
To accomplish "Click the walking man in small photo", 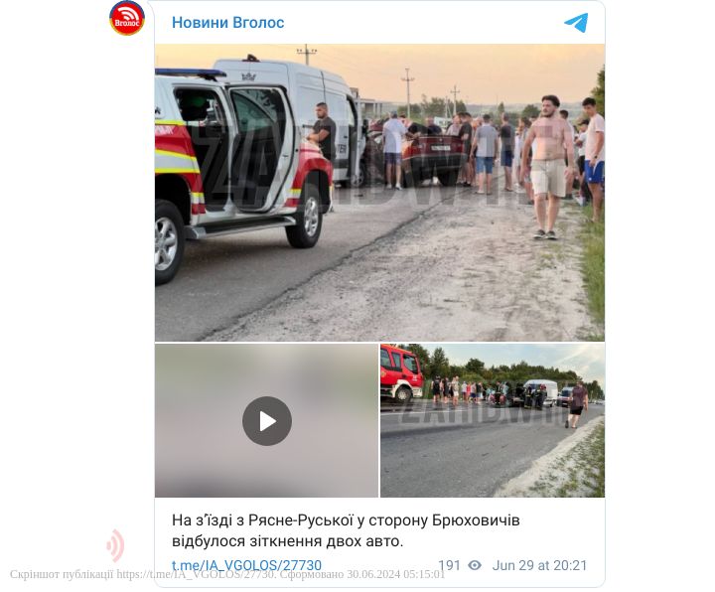I will (x=577, y=405).
